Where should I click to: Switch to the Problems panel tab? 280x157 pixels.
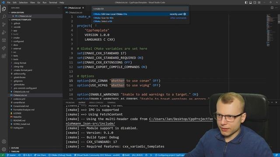70,103
